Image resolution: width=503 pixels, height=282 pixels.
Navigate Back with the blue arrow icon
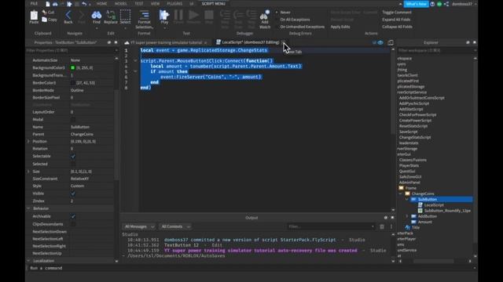click(x=68, y=15)
